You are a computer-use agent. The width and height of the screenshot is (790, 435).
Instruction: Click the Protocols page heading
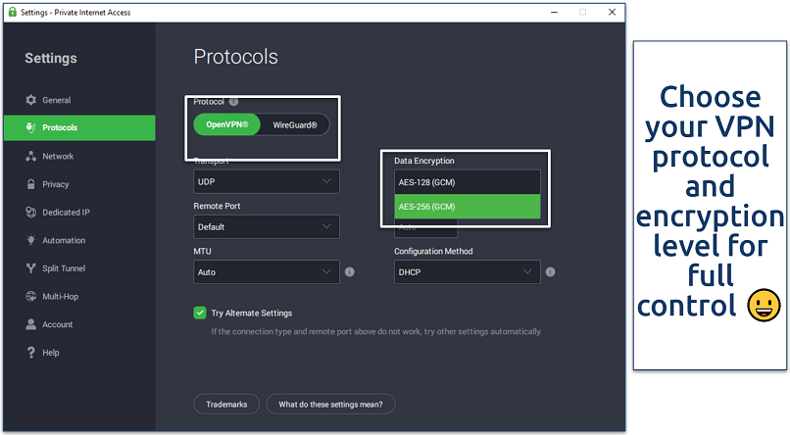[x=236, y=57]
